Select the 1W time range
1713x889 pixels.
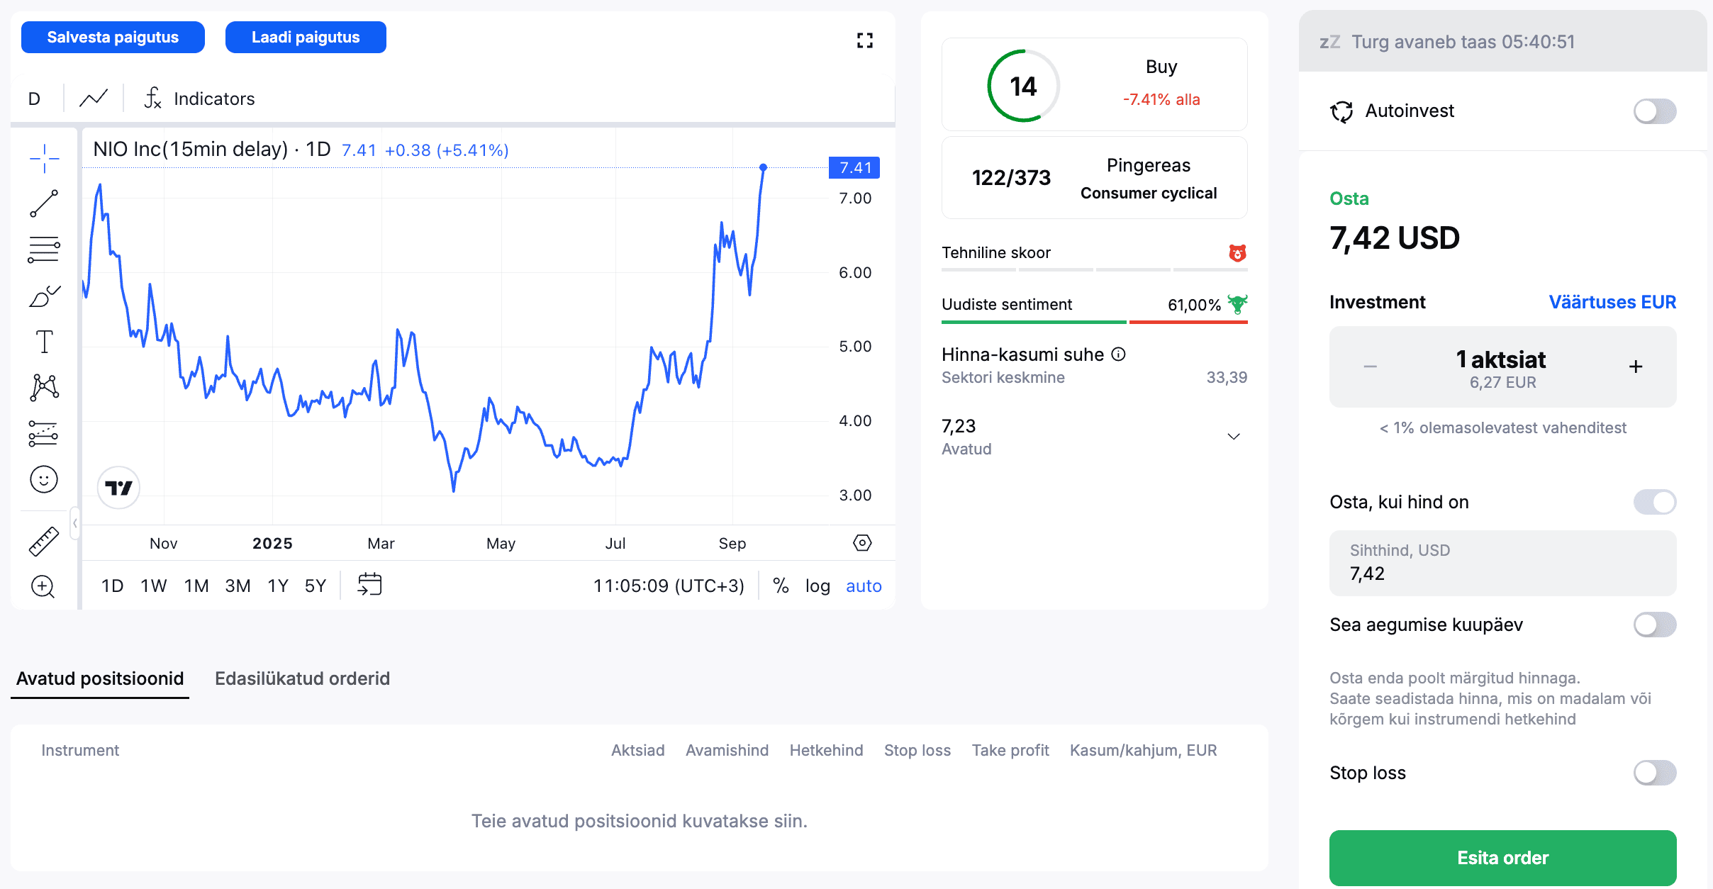[153, 586]
